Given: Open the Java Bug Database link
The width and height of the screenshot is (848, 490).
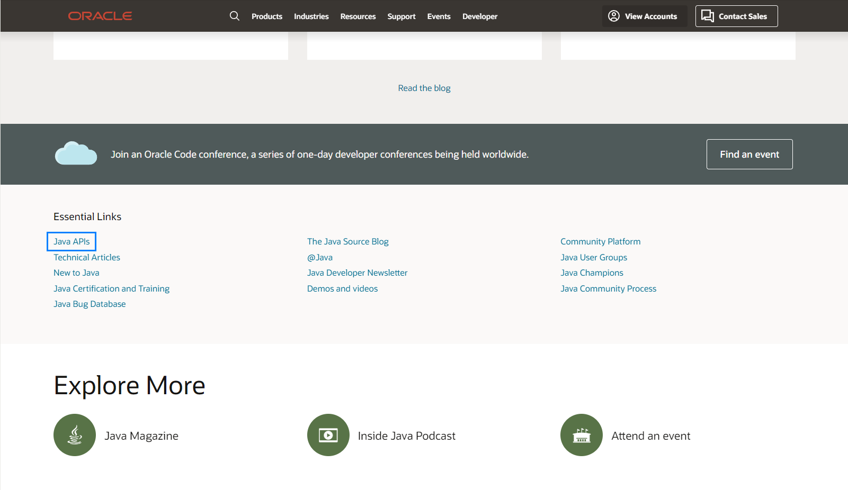Looking at the screenshot, I should [90, 304].
